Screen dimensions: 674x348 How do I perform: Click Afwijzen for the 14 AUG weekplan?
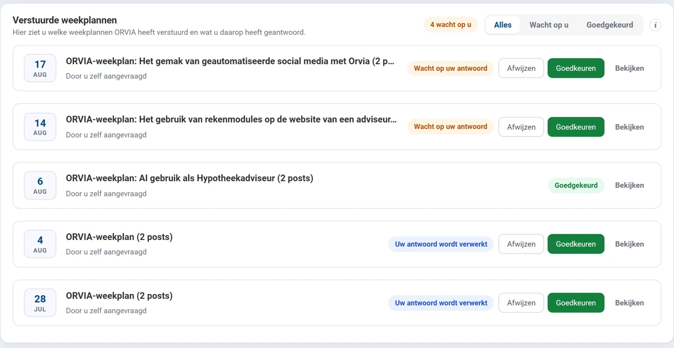521,127
